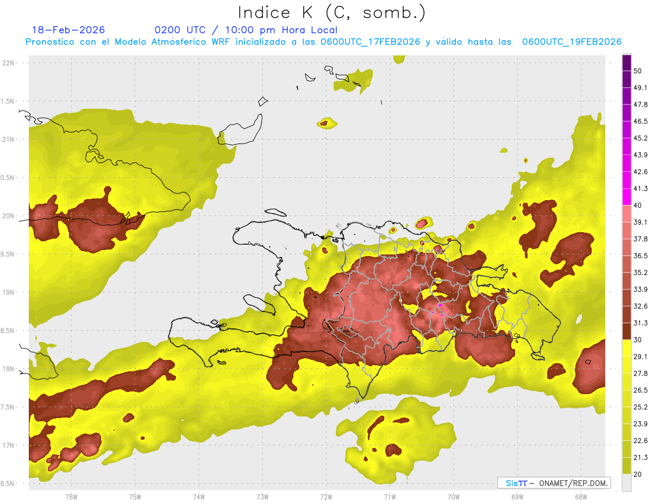Viewport: 652px width, 504px height.
Task: Click the colorbar value "39.1"
Action: coord(641,222)
